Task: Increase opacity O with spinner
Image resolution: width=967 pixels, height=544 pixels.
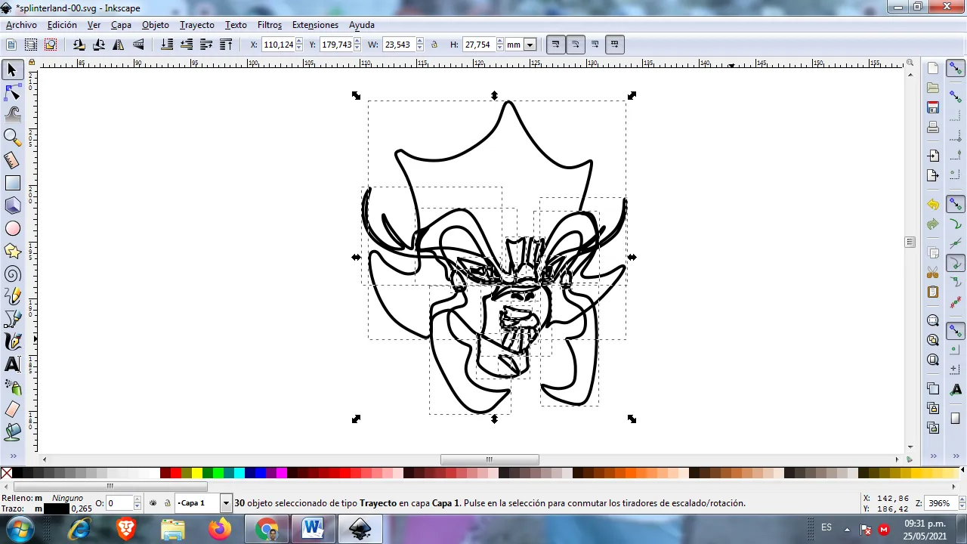Action: (x=137, y=499)
